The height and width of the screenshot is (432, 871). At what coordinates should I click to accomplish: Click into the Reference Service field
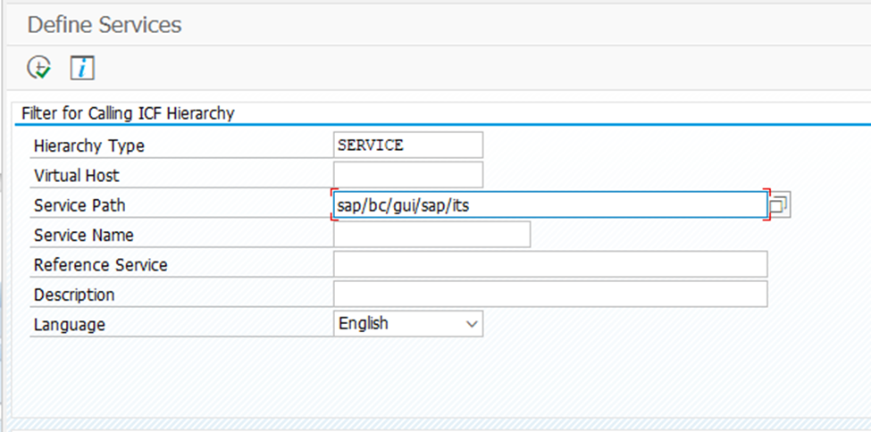coord(549,264)
